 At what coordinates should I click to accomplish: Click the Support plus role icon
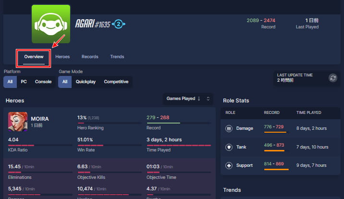229,165
